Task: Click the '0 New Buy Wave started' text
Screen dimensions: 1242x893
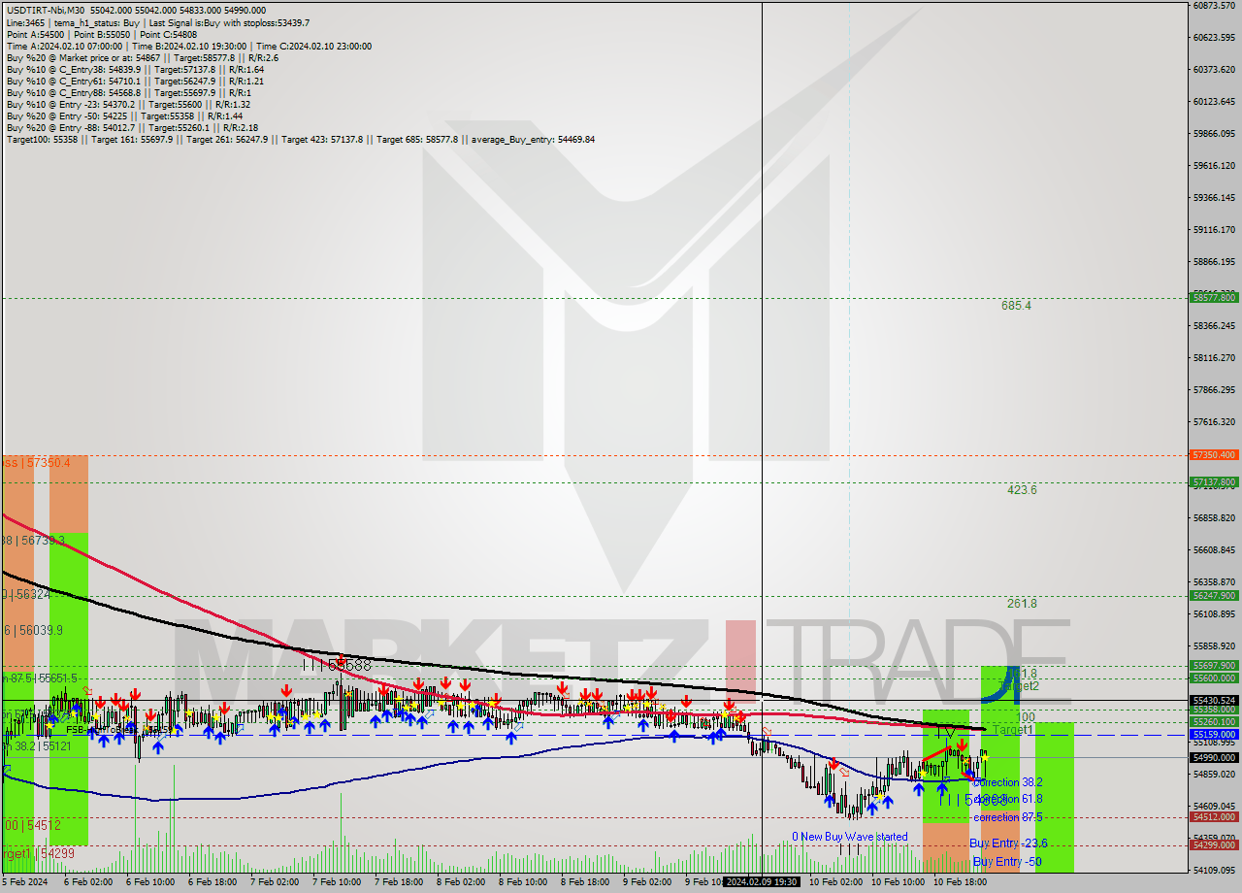Action: (x=850, y=837)
